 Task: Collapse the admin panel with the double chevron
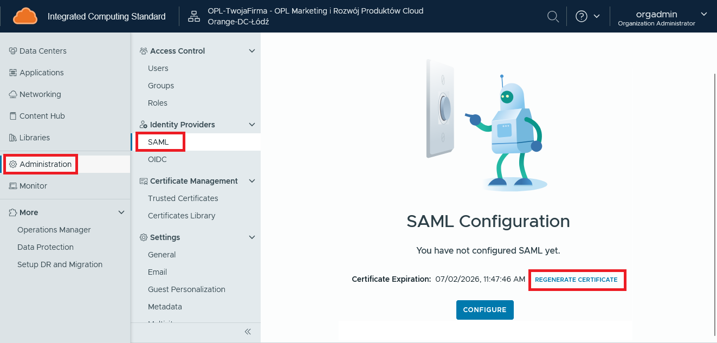[x=248, y=332]
